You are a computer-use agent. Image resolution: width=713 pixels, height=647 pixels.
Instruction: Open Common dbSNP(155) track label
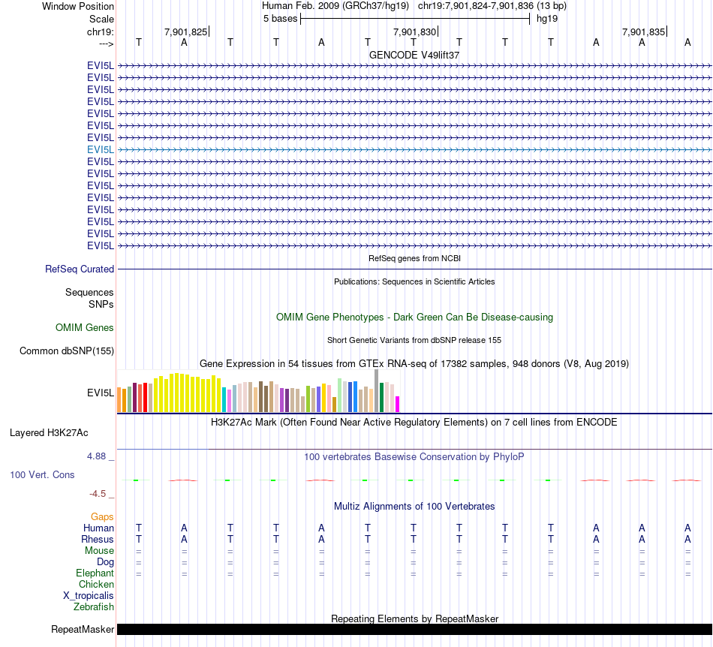click(x=66, y=351)
